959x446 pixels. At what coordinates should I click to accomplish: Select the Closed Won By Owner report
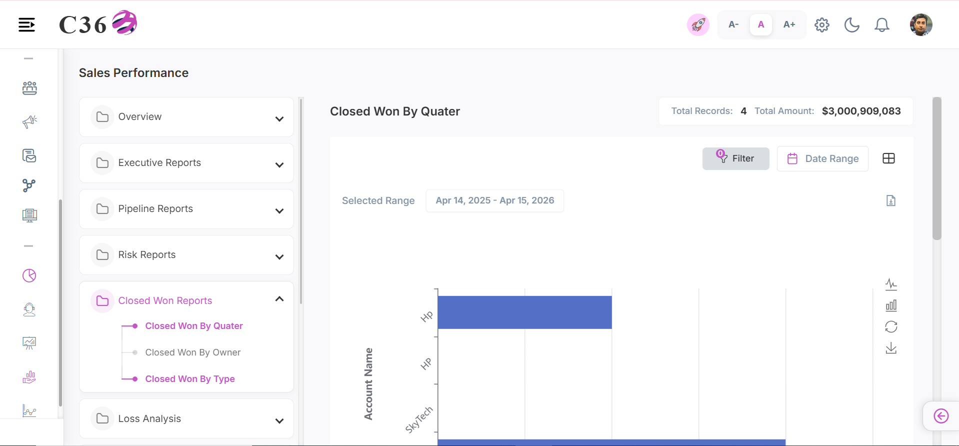pos(193,352)
